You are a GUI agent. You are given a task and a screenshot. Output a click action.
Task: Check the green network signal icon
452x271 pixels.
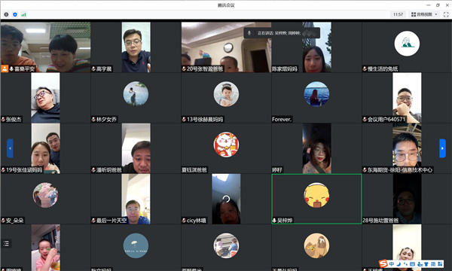[x=23, y=14]
